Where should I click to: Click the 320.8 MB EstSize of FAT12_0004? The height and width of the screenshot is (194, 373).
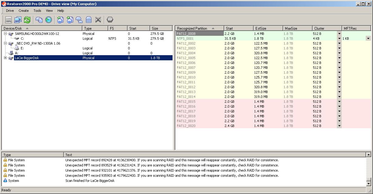pyautogui.click(x=261, y=53)
